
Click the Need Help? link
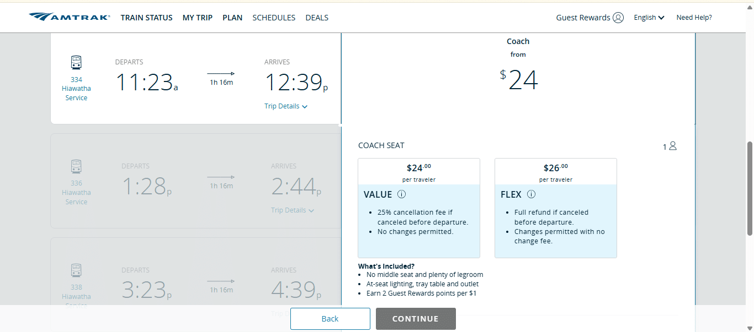click(x=694, y=17)
